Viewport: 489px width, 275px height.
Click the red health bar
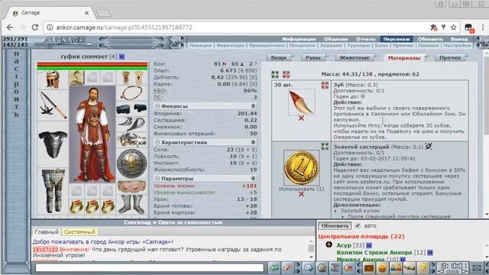[92, 64]
